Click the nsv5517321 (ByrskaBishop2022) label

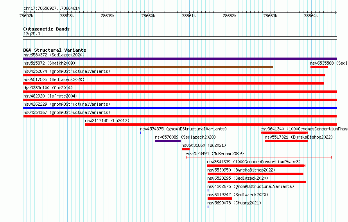point(299,137)
